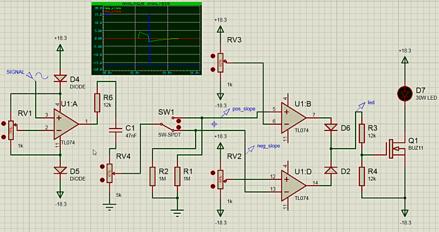The width and height of the screenshot is (439, 232).
Task: Select the RV2 potentiometer body
Action: (220, 179)
